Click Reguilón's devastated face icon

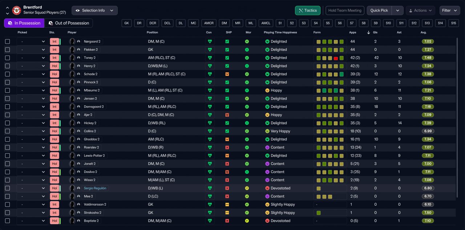click(x=267, y=188)
